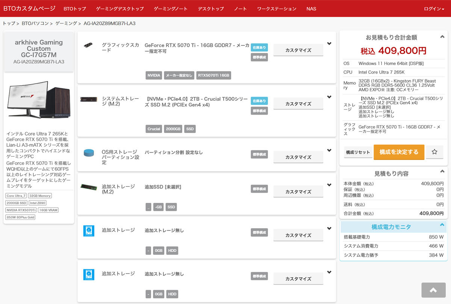451x304 pixels.
Task: Click the 16GB VRAM spec tag
Action: [48, 210]
